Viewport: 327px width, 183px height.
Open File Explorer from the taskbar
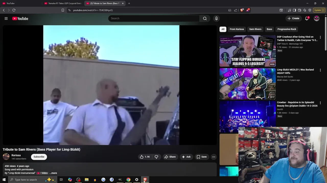87,180
